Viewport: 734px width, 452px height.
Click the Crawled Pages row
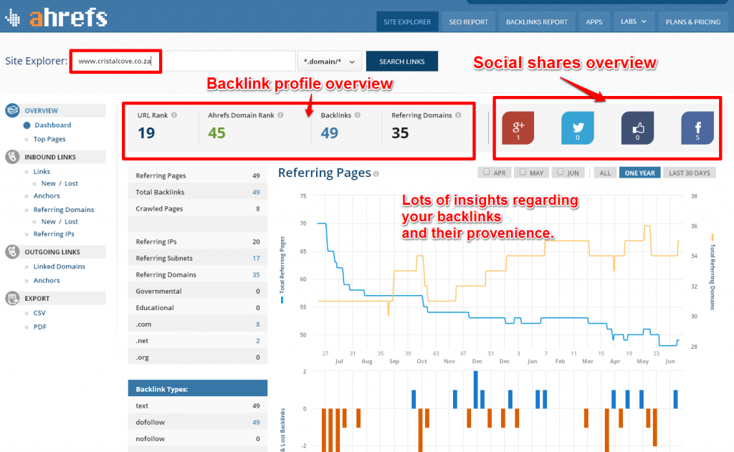tap(198, 208)
